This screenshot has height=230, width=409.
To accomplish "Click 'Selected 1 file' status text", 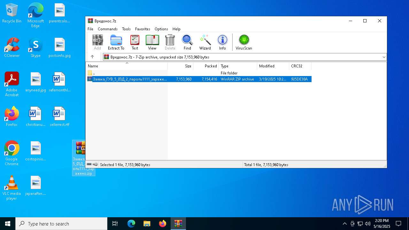I will (125, 165).
